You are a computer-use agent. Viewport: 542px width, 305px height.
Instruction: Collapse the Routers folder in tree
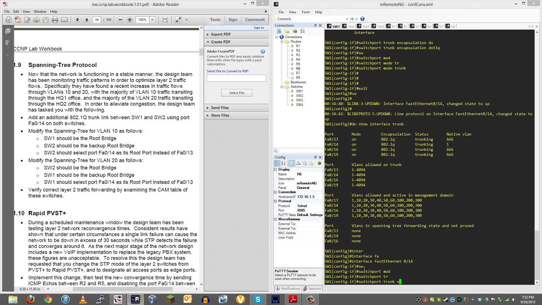[x=282, y=42]
